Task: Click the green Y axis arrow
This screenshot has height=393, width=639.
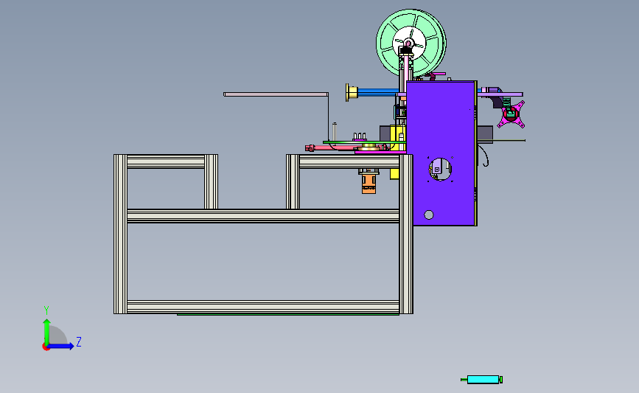Action: click(x=46, y=330)
